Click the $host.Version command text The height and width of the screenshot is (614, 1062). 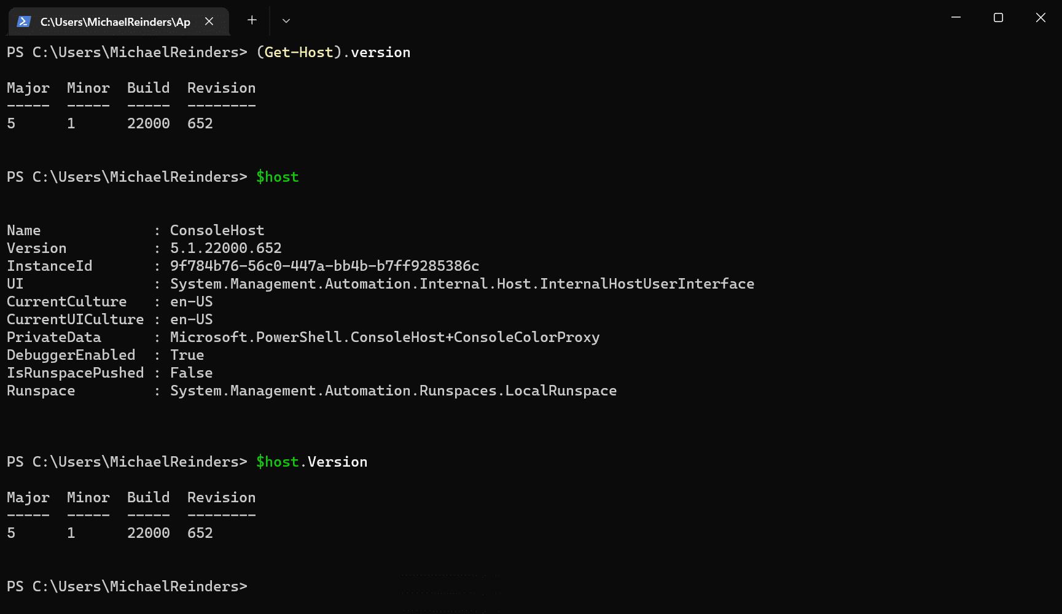point(312,462)
